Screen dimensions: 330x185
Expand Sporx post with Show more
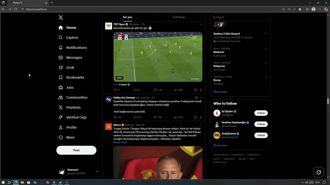[x=120, y=142]
